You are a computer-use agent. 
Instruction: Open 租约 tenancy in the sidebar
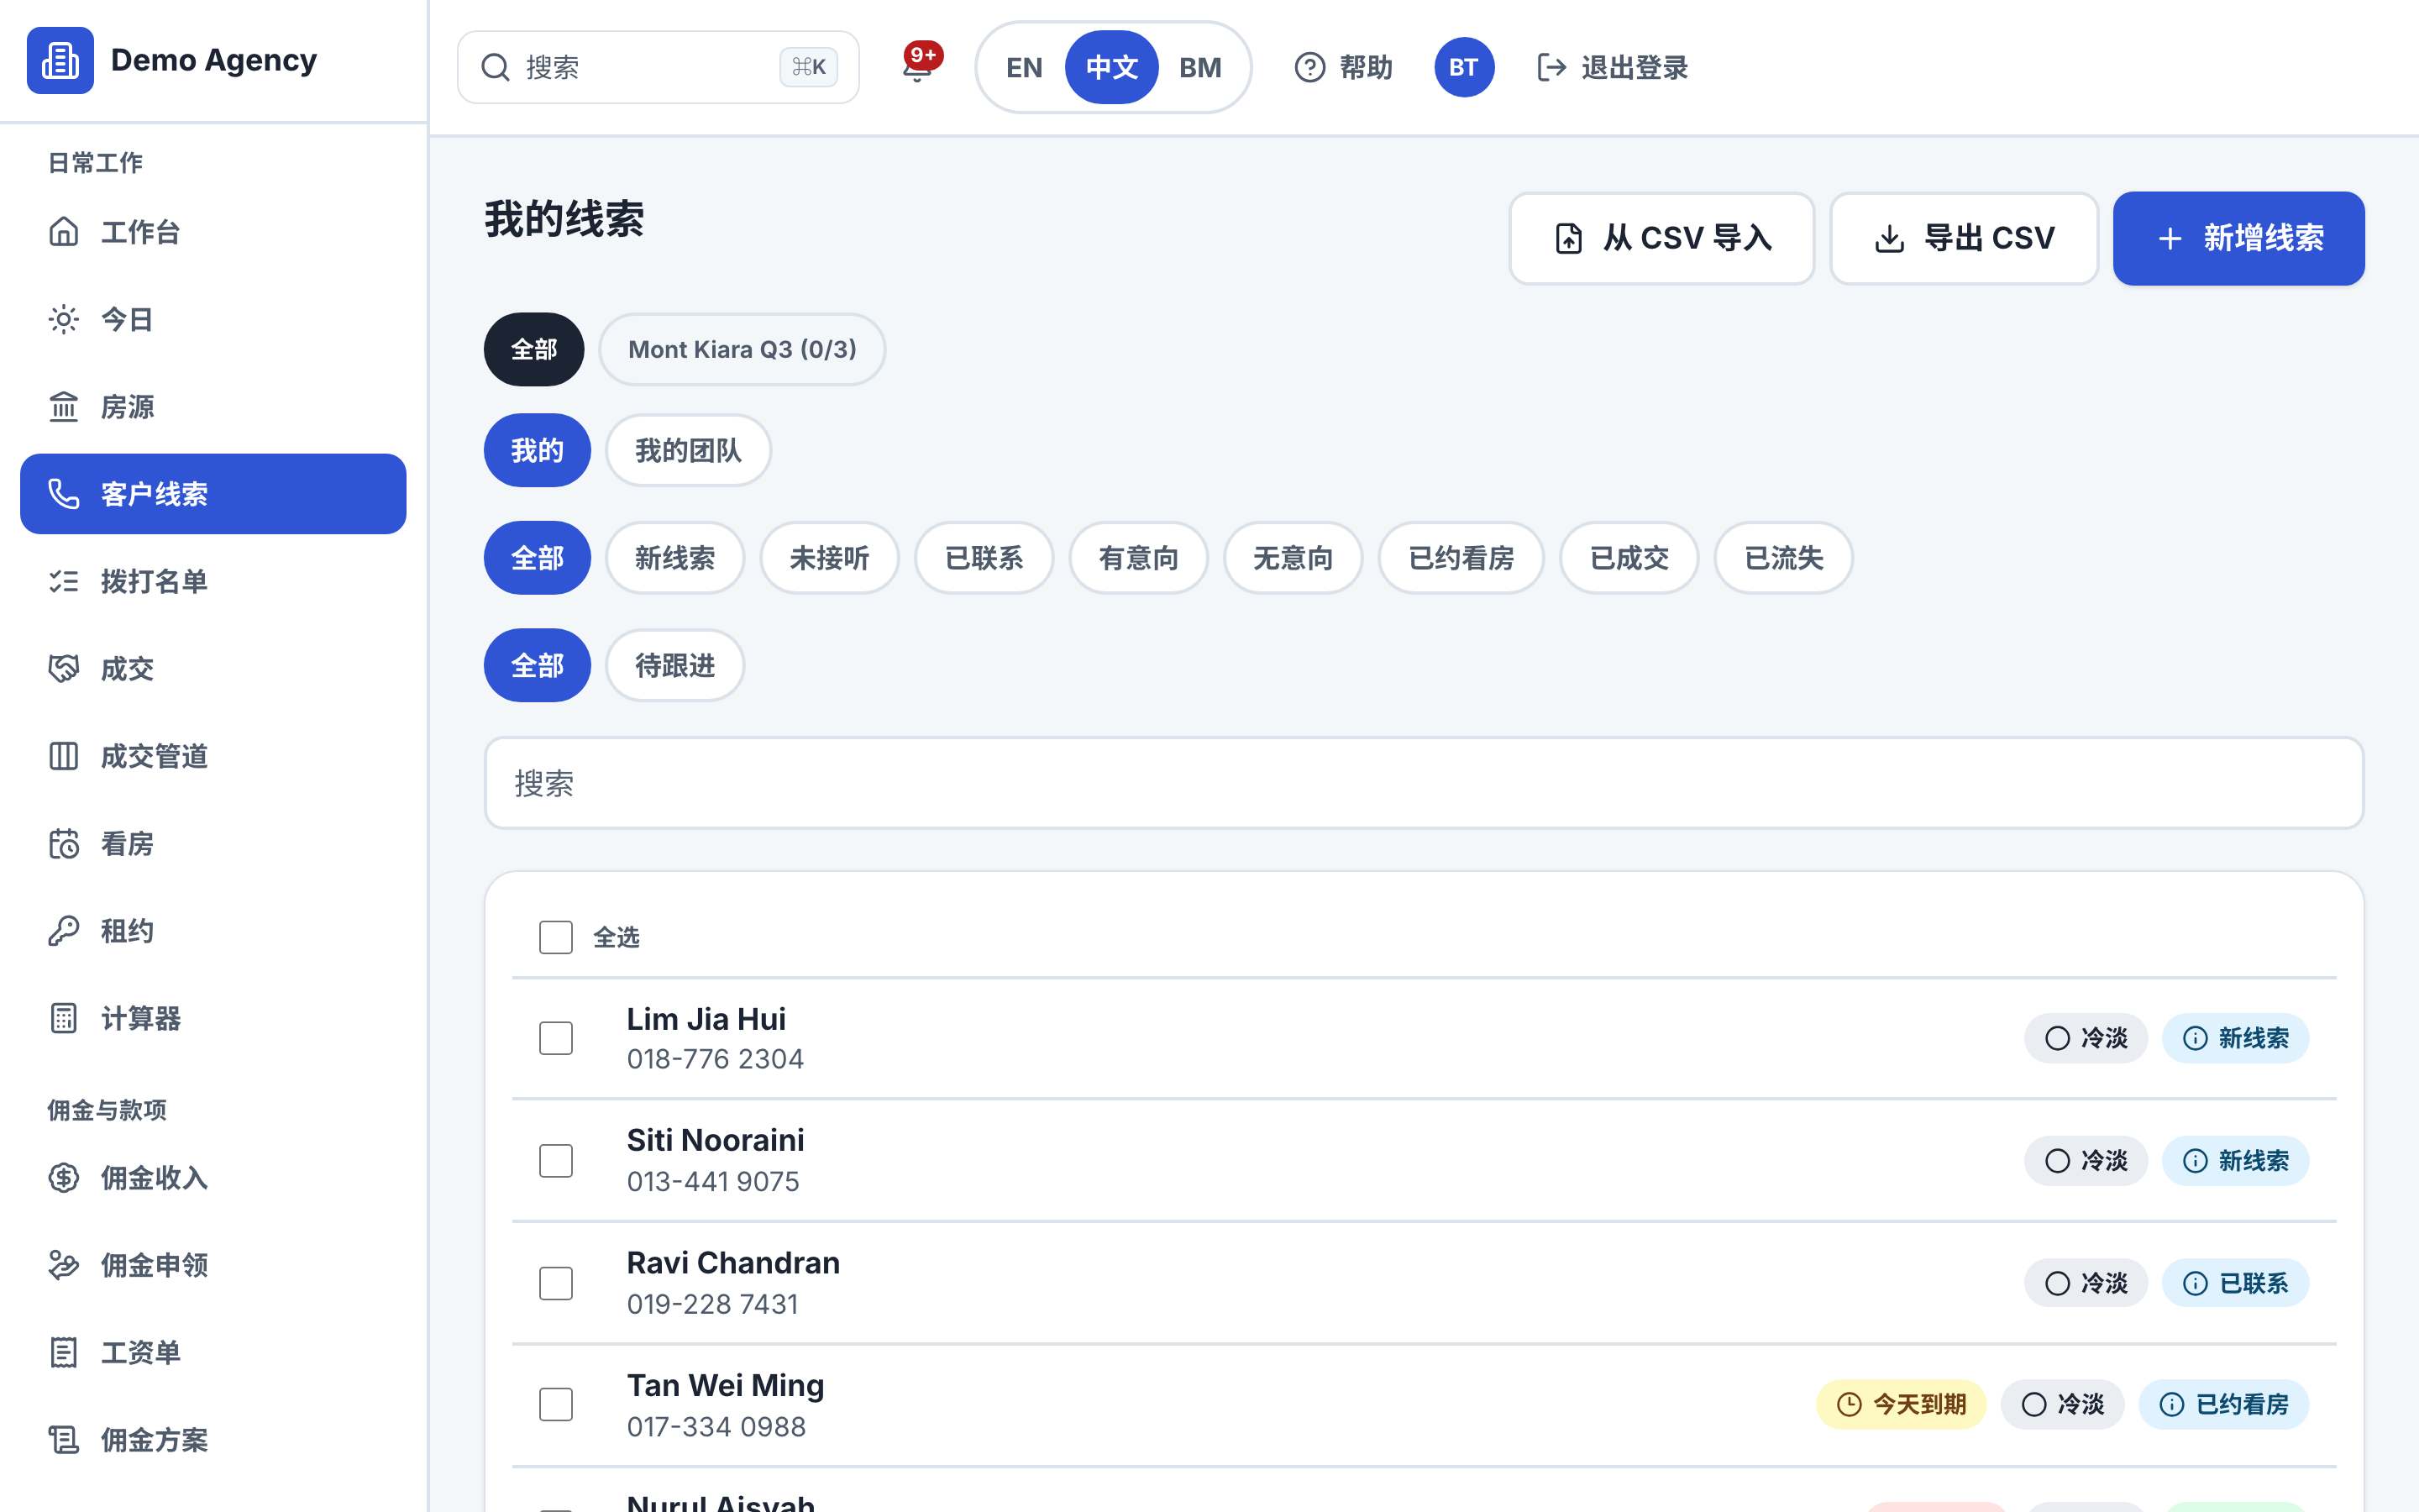213,931
